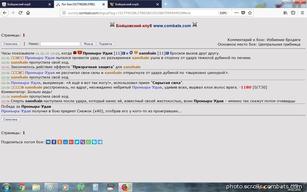Image resolution: width=307 pixels, height=192 pixels.
Task: Click the Фильтр button
Action: (89, 44)
